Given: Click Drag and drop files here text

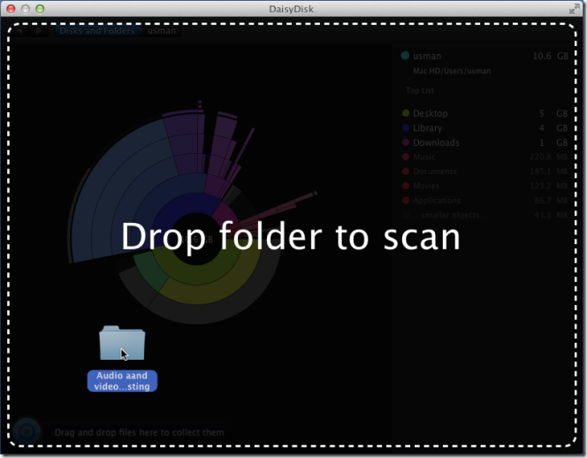Looking at the screenshot, I should tap(140, 432).
